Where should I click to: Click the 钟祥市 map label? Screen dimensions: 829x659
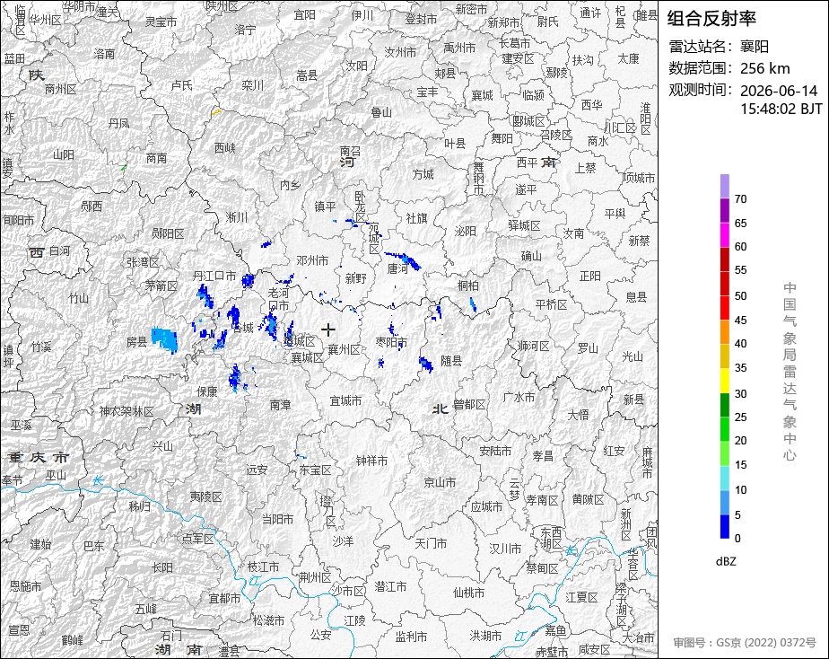(x=371, y=461)
